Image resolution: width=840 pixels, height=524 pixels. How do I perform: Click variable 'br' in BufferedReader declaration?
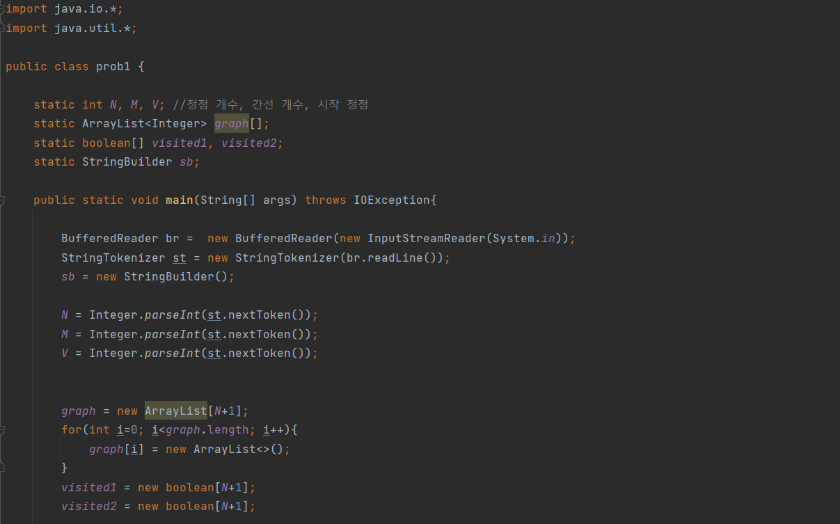pyautogui.click(x=172, y=239)
